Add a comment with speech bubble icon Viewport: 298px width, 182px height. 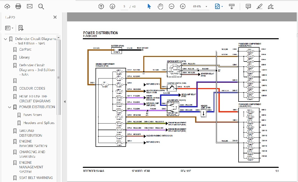click(x=248, y=6)
